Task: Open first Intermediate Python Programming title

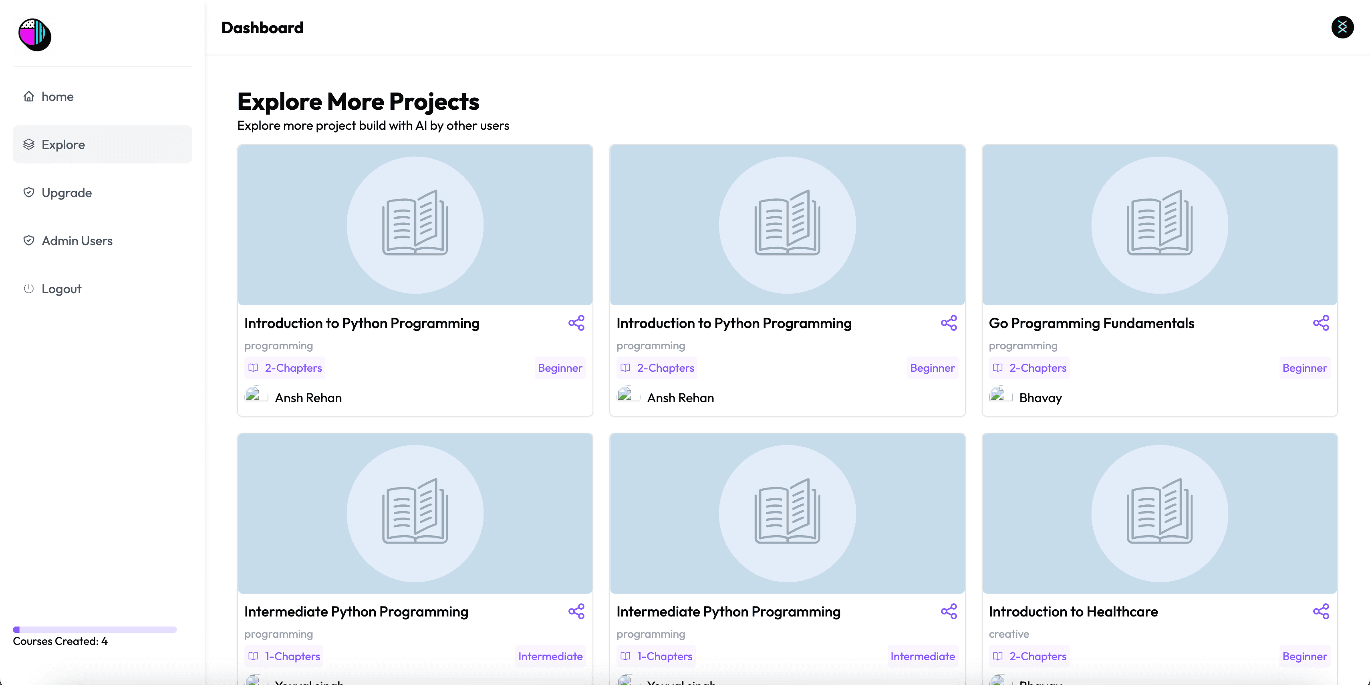Action: click(x=356, y=612)
